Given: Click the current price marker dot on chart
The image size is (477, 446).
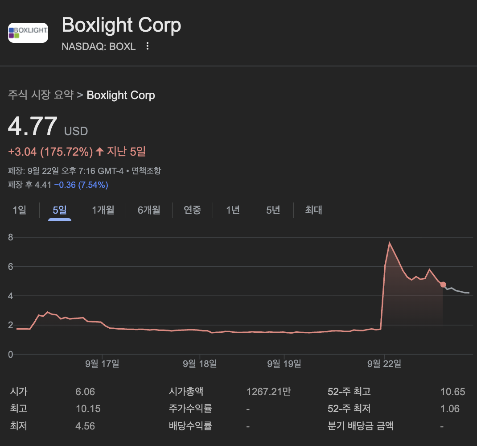Looking at the screenshot, I should 443,285.
